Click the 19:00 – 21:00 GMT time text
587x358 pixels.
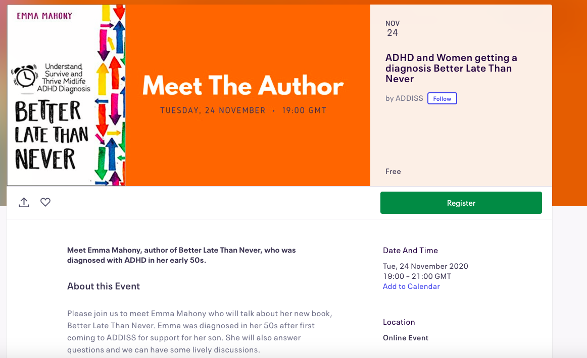417,276
